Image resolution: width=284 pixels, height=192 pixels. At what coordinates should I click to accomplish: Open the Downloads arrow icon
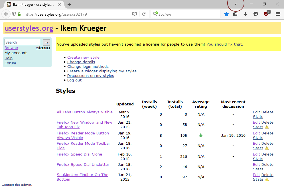coord(246,14)
